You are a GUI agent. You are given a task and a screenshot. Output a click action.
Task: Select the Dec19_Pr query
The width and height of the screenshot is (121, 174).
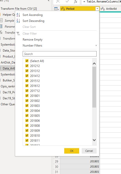(x=9, y=92)
